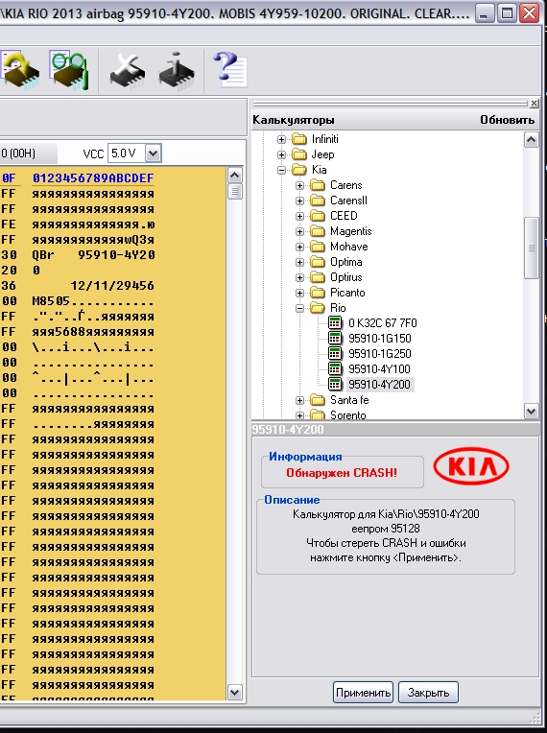Select calculator 95910-1G150
The width and height of the screenshot is (547, 733).
click(x=380, y=339)
